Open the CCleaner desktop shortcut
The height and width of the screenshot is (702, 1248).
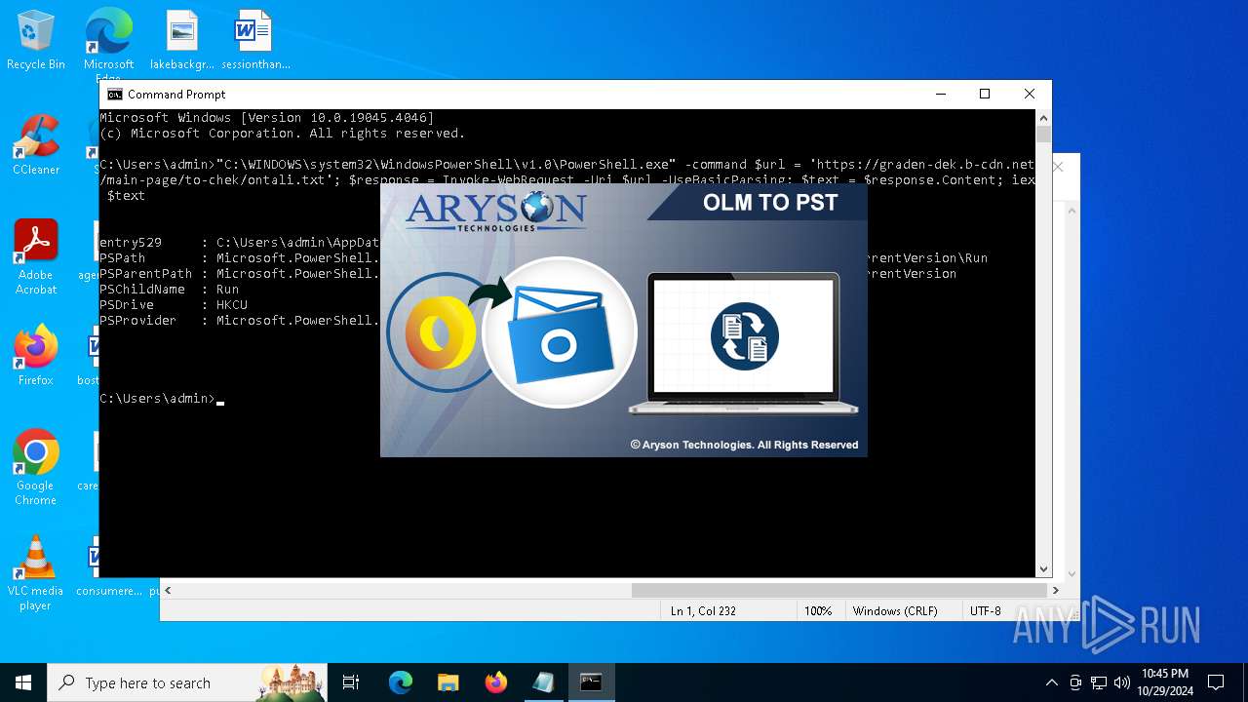(36, 145)
